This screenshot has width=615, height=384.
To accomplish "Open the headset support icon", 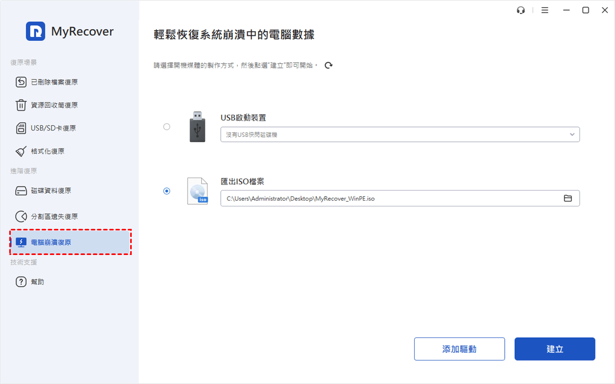I will [x=521, y=10].
